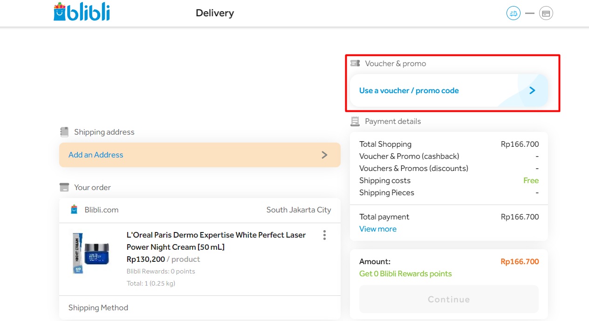Click the Your order box icon
This screenshot has width=589, height=321.
point(64,187)
